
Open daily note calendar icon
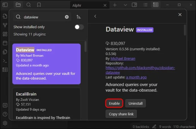[5, 43]
